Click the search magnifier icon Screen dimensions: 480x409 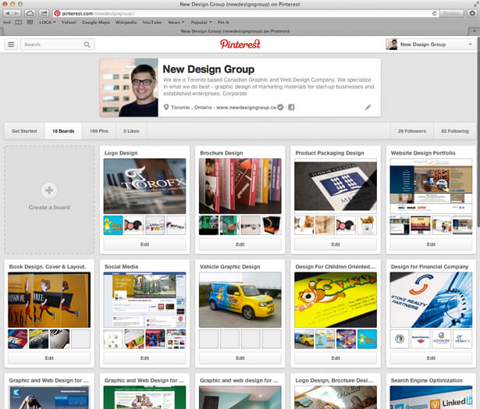87,44
